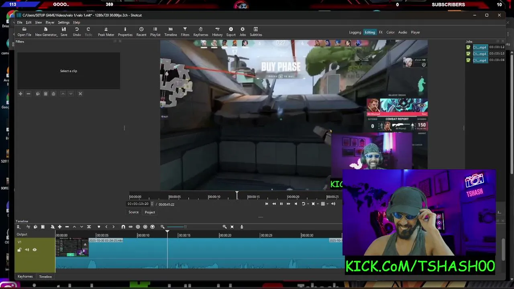This screenshot has width=514, height=289.
Task: Deselect the filter with the X icon
Action: pos(80,94)
